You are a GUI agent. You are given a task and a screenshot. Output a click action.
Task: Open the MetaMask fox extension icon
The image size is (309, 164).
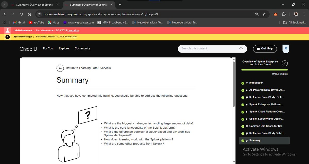point(276,14)
